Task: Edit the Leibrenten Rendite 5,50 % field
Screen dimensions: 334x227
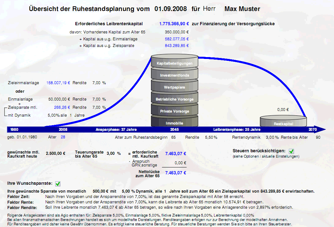Action: pyautogui.click(x=211, y=137)
